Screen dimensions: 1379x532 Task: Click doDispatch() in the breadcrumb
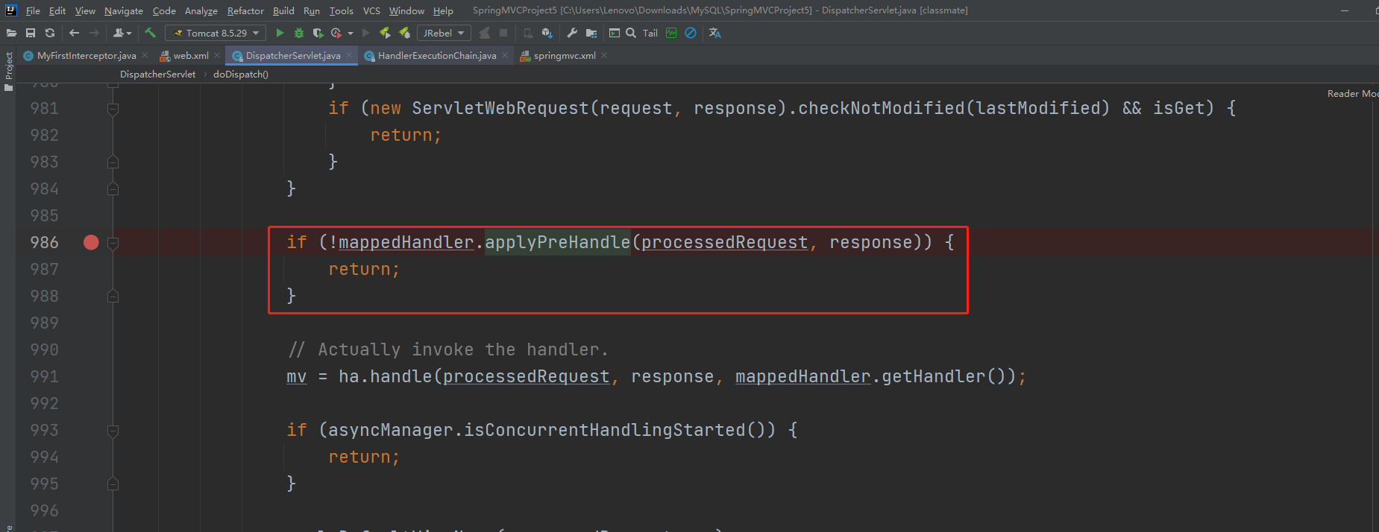(x=241, y=74)
